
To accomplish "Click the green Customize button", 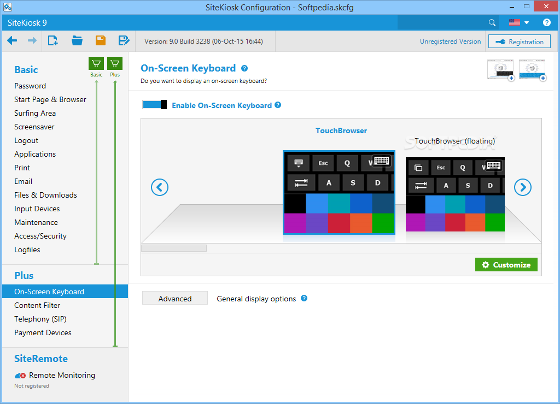I will [x=506, y=265].
